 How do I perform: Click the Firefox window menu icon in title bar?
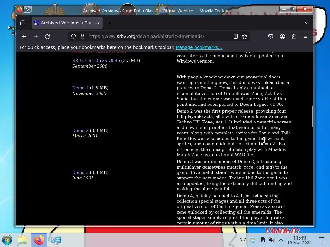click(x=20, y=9)
